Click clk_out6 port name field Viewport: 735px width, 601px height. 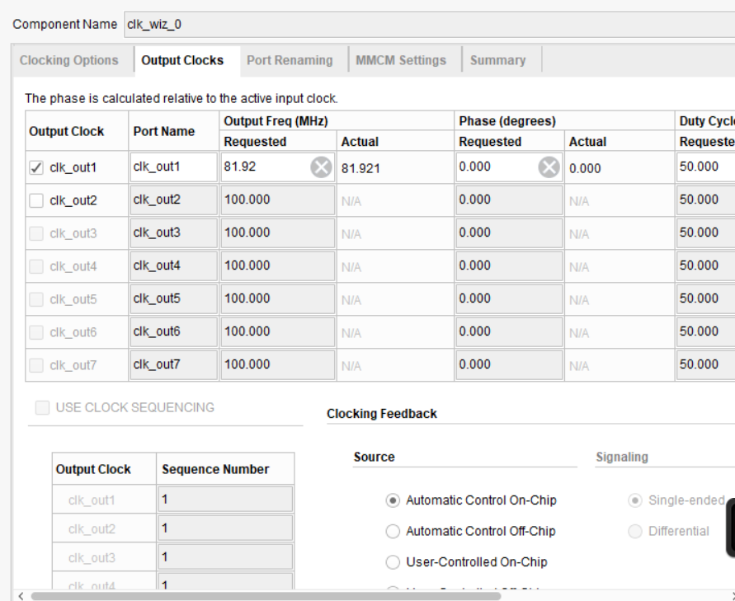click(x=173, y=331)
